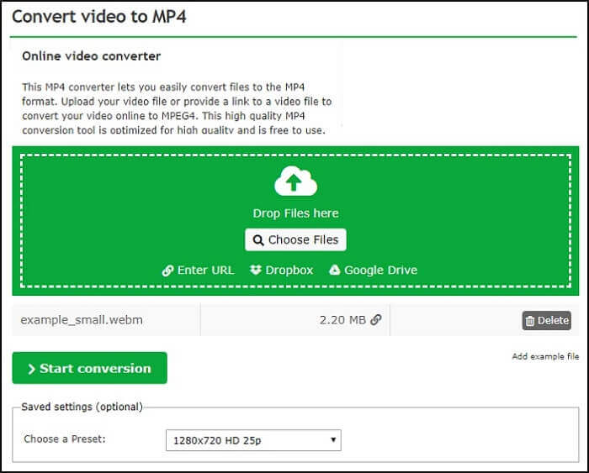This screenshot has height=473, width=589.
Task: Click the Saved settings (optional) legend
Action: [82, 407]
